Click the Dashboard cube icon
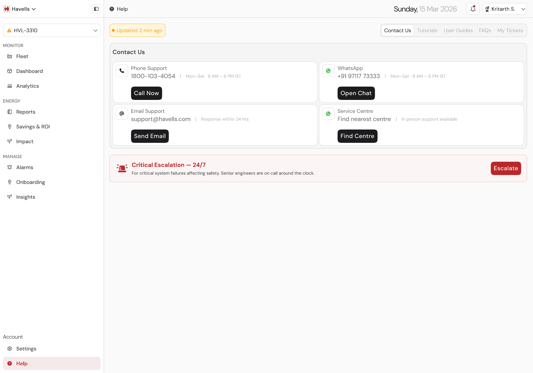 click(x=10, y=71)
